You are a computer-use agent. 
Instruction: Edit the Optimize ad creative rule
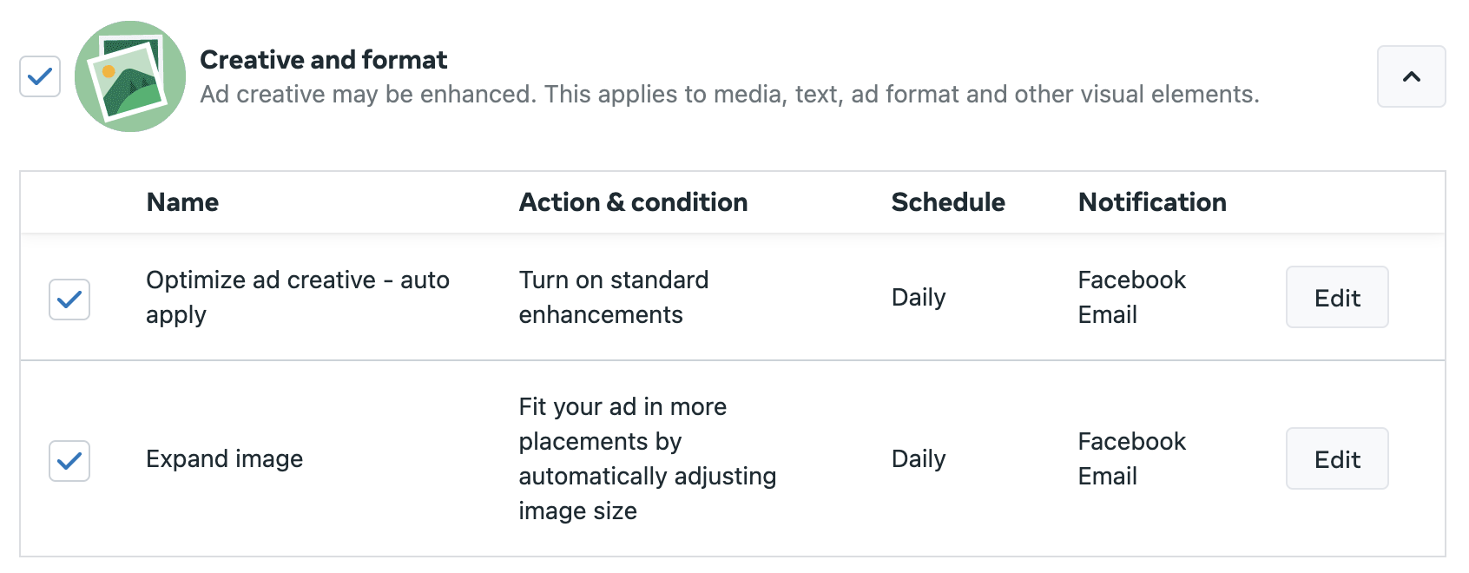pyautogui.click(x=1336, y=298)
